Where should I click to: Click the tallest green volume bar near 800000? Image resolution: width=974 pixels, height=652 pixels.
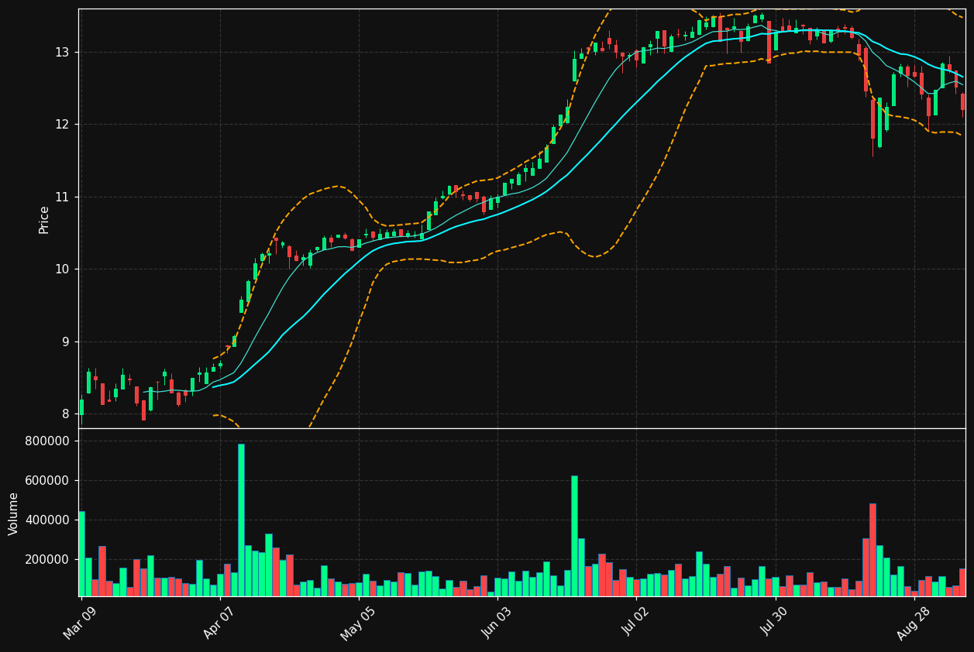tap(241, 520)
